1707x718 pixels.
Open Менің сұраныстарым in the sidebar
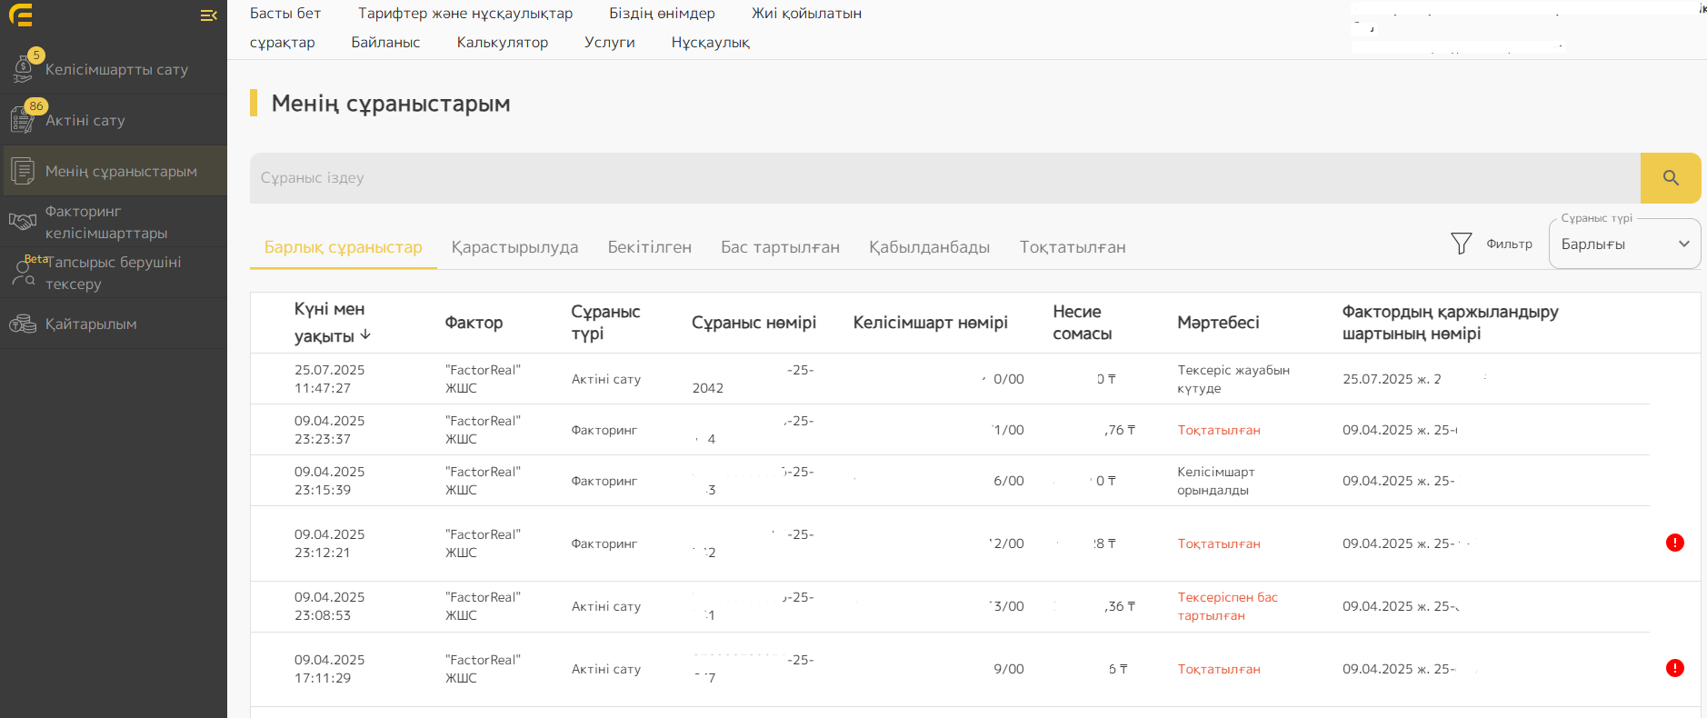click(114, 171)
